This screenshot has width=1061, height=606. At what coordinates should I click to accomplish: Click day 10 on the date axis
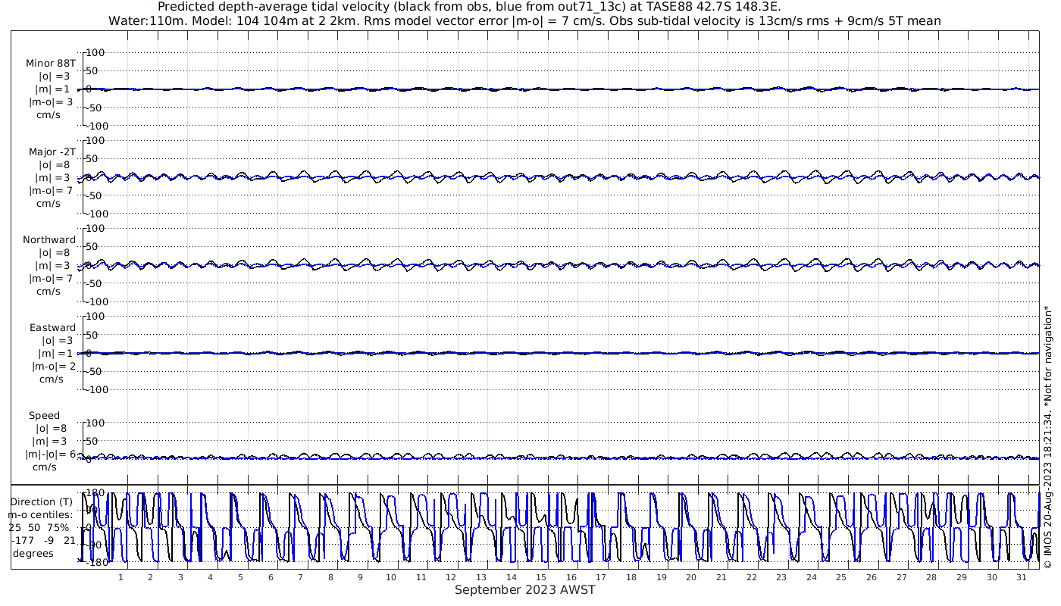390,577
